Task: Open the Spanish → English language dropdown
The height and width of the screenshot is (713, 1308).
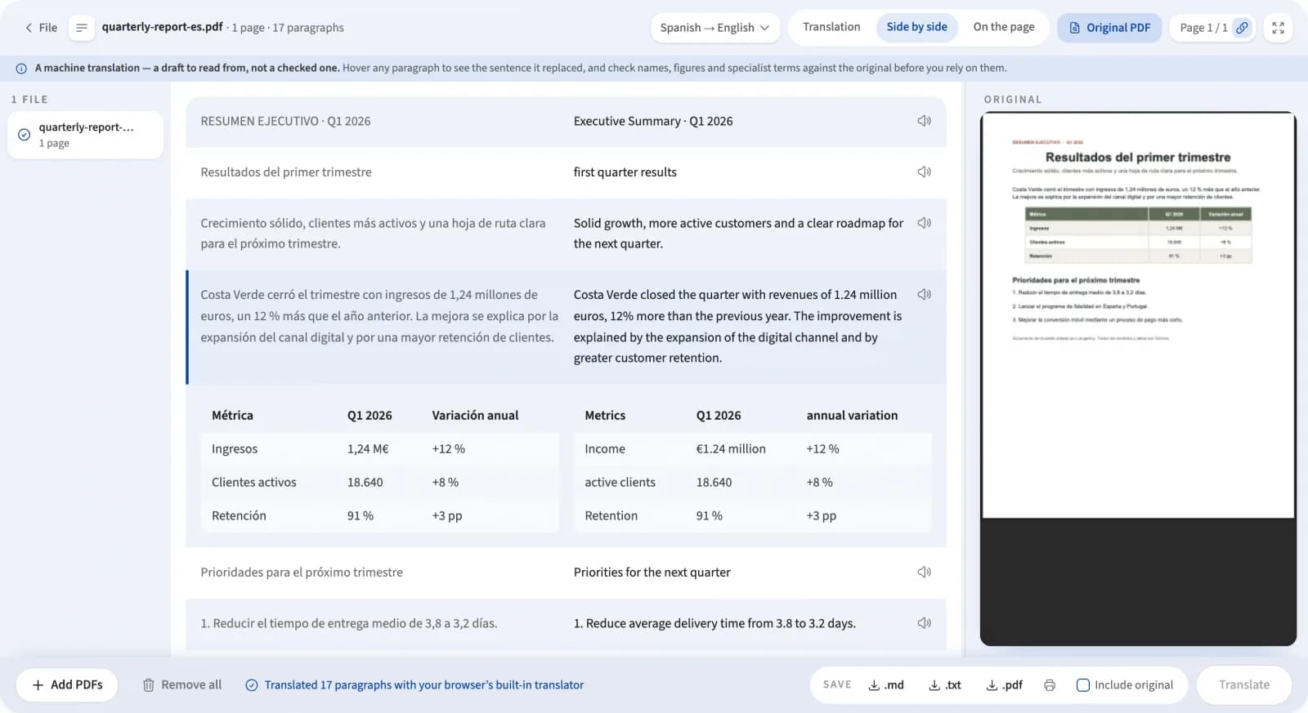Action: point(714,28)
